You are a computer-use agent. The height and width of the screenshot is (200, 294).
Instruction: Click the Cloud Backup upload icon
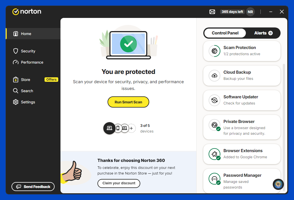[x=214, y=76]
